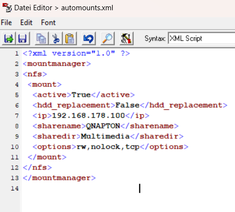The image size is (235, 212).
Task: Click line number 14 in the gutter
Action: click(15, 189)
